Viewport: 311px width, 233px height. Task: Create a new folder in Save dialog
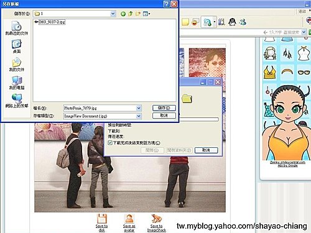pyautogui.click(x=138, y=14)
